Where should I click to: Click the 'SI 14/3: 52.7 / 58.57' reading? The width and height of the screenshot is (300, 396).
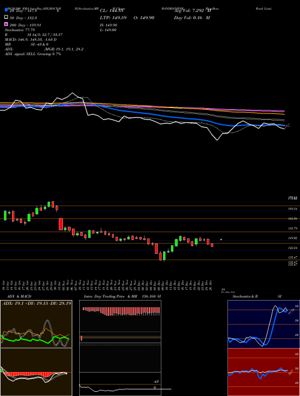coord(45,35)
